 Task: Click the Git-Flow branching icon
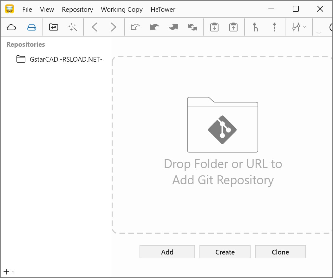coord(296,27)
